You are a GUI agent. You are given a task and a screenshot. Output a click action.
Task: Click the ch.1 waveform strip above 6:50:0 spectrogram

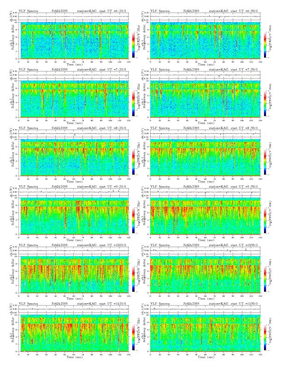click(205, 16)
